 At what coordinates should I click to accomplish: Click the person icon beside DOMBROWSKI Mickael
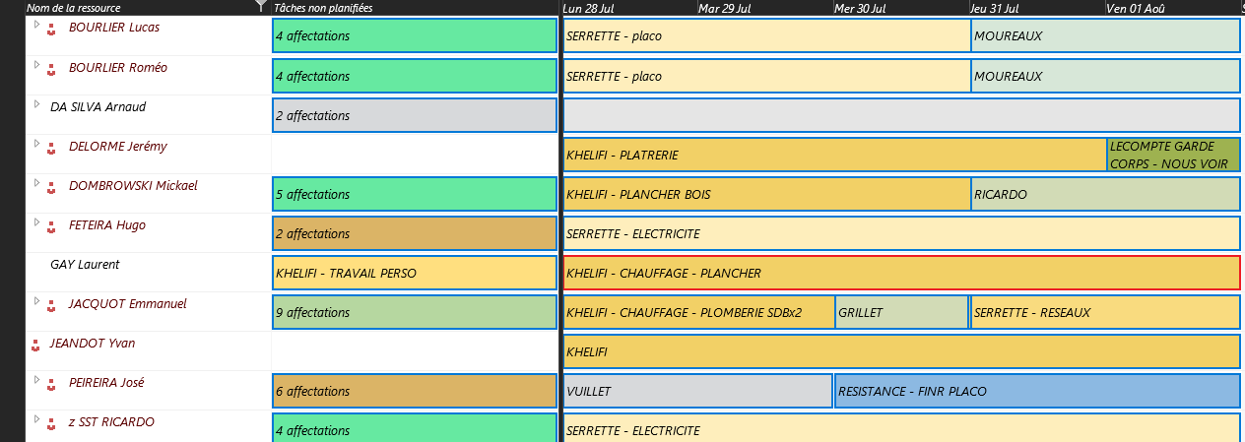(x=51, y=187)
